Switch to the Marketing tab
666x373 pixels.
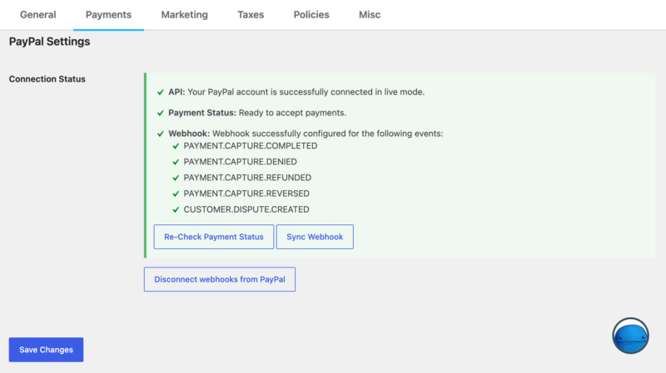coord(184,15)
